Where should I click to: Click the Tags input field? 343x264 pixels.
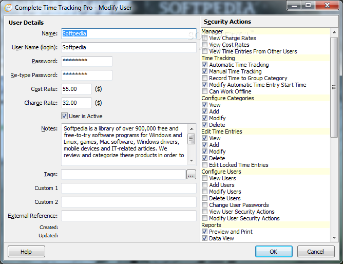[x=123, y=175]
